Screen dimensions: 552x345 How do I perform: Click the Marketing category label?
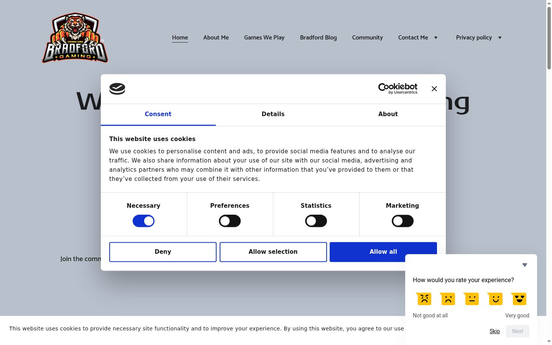pos(402,206)
